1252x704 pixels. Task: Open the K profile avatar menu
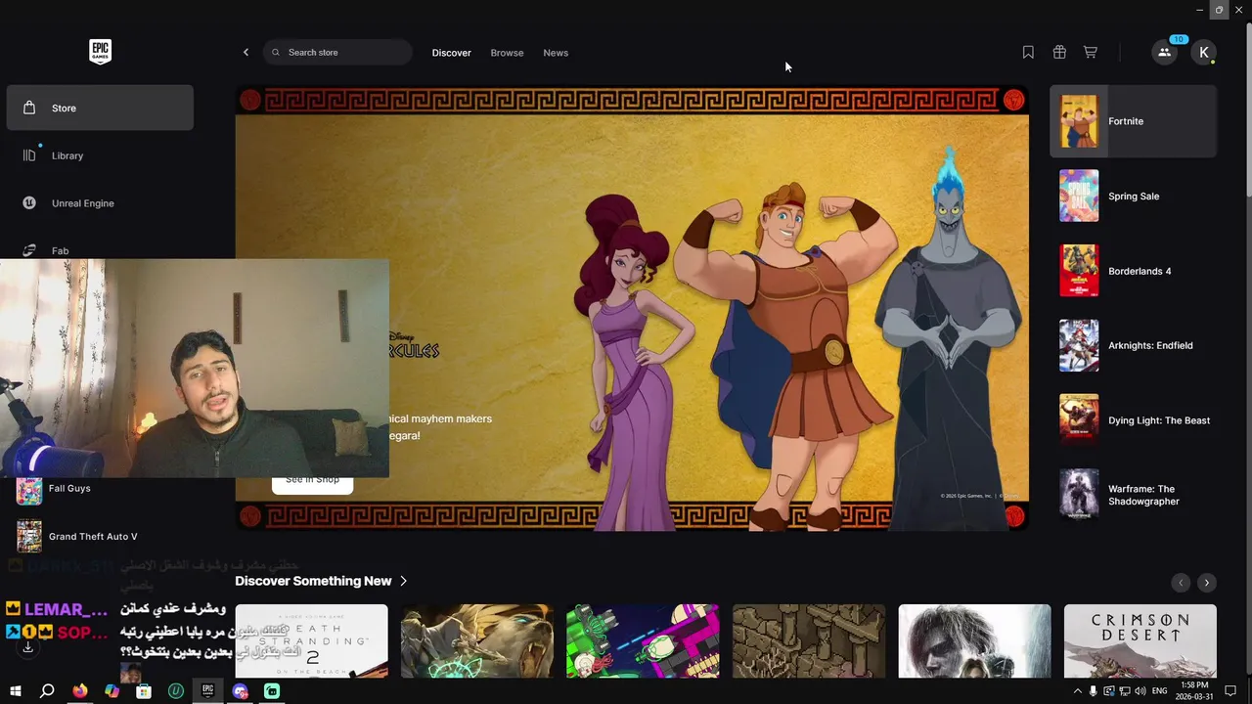point(1204,52)
